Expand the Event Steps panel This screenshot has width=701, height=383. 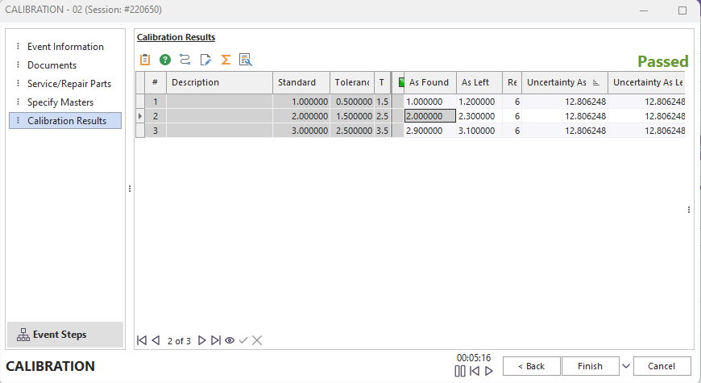tap(64, 335)
